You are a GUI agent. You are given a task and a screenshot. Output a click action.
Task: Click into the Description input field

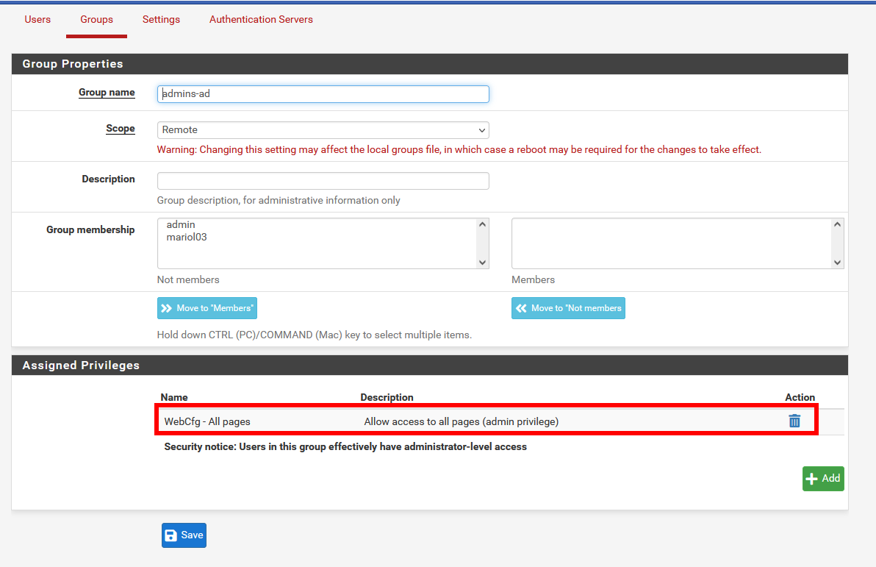[323, 181]
